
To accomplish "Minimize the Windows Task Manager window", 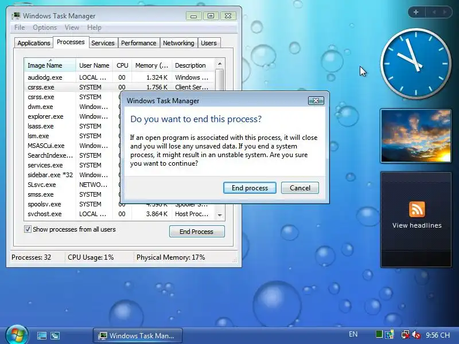I will tap(193, 16).
